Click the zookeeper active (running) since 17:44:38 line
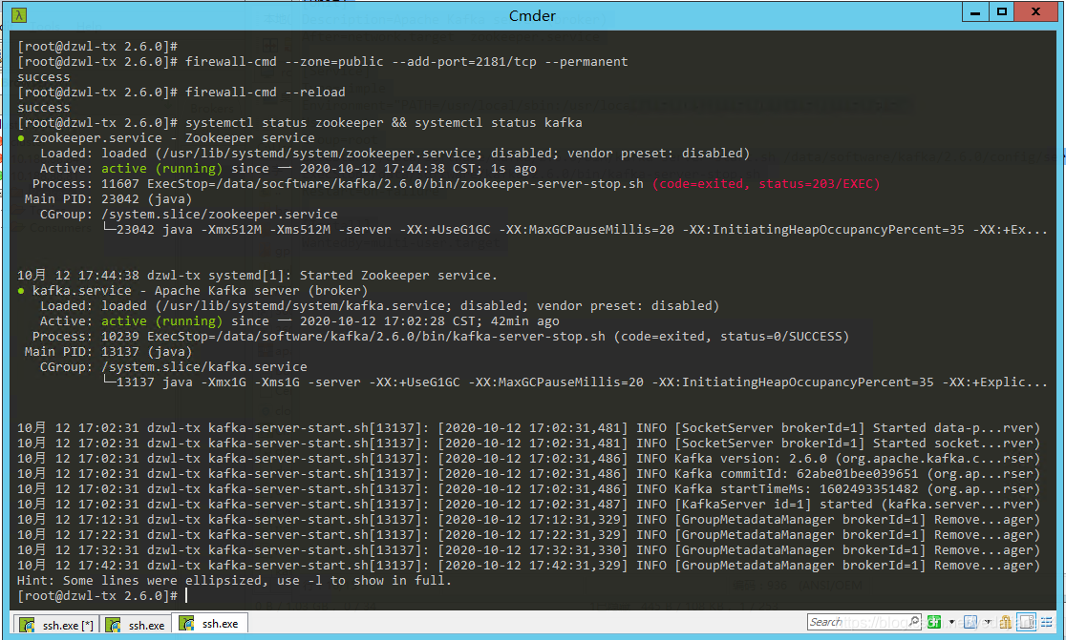1066x640 pixels. click(x=288, y=169)
